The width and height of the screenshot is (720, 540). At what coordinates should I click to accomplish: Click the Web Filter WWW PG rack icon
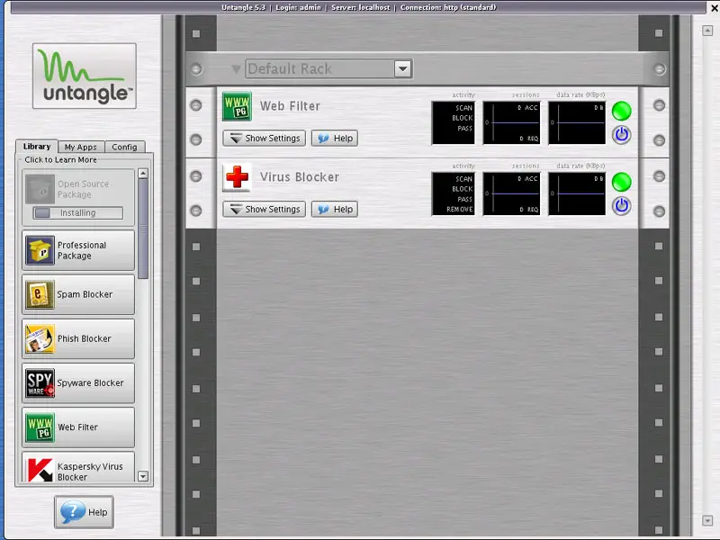pos(237,106)
